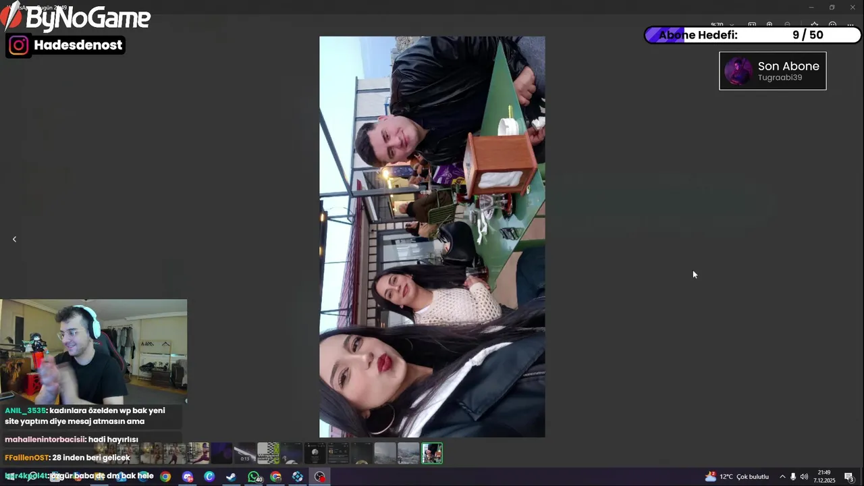This screenshot has height=486, width=864.
Task: Open Chrome from the taskbar beside Discord
Action: coord(165,477)
